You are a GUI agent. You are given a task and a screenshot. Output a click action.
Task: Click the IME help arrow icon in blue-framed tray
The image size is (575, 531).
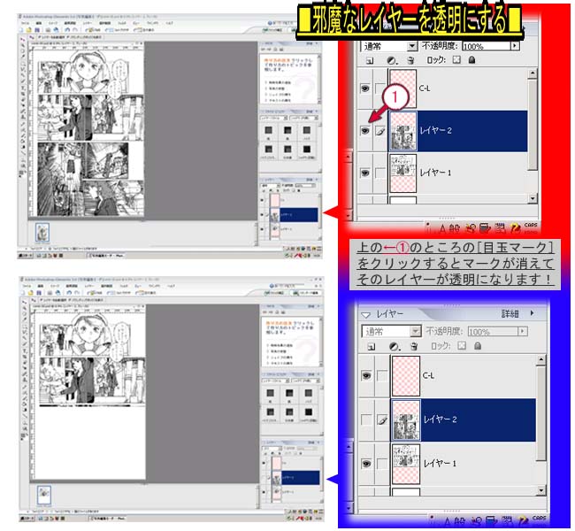(x=523, y=520)
